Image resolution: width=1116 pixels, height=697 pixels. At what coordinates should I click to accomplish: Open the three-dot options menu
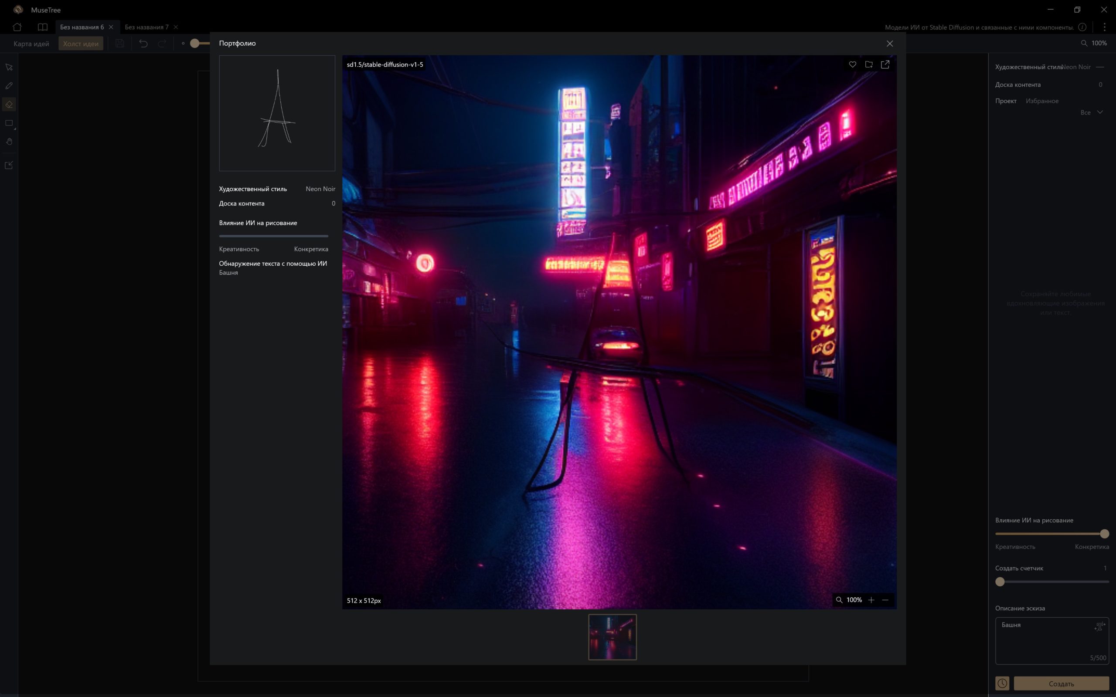[x=1105, y=27]
